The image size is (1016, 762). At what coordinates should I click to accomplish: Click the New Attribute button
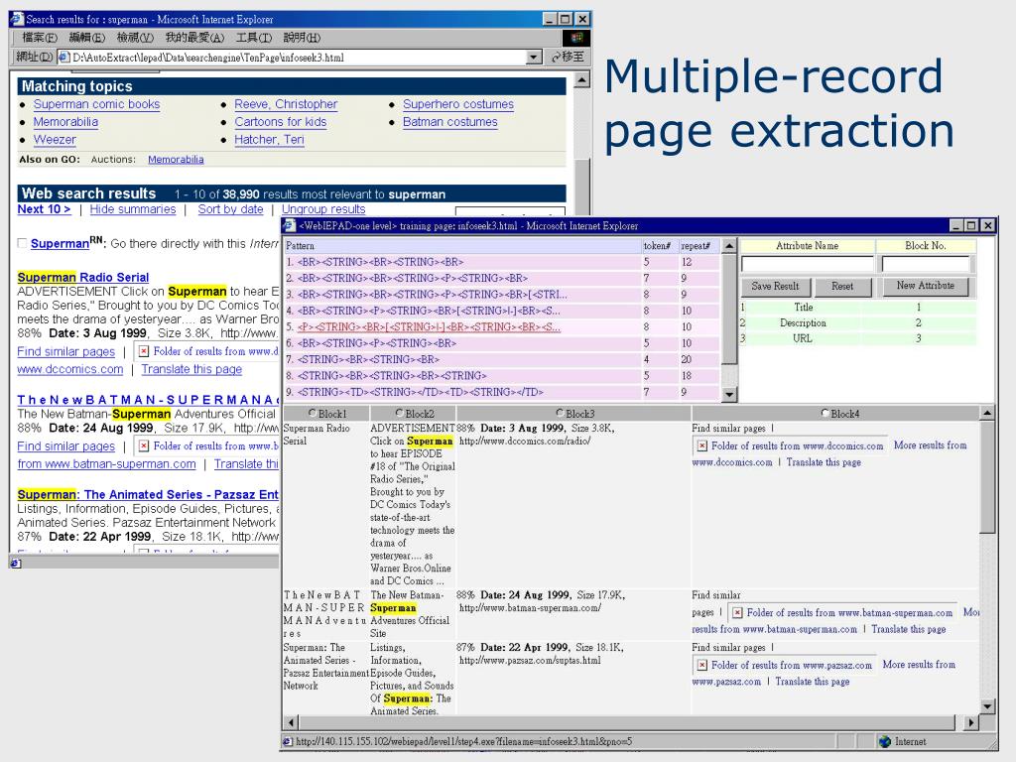click(926, 286)
